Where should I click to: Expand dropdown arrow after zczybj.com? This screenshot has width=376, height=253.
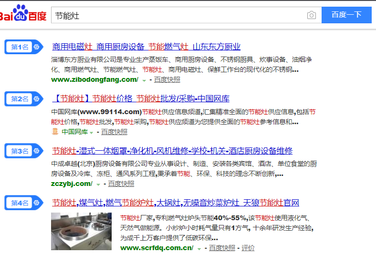point(98,185)
